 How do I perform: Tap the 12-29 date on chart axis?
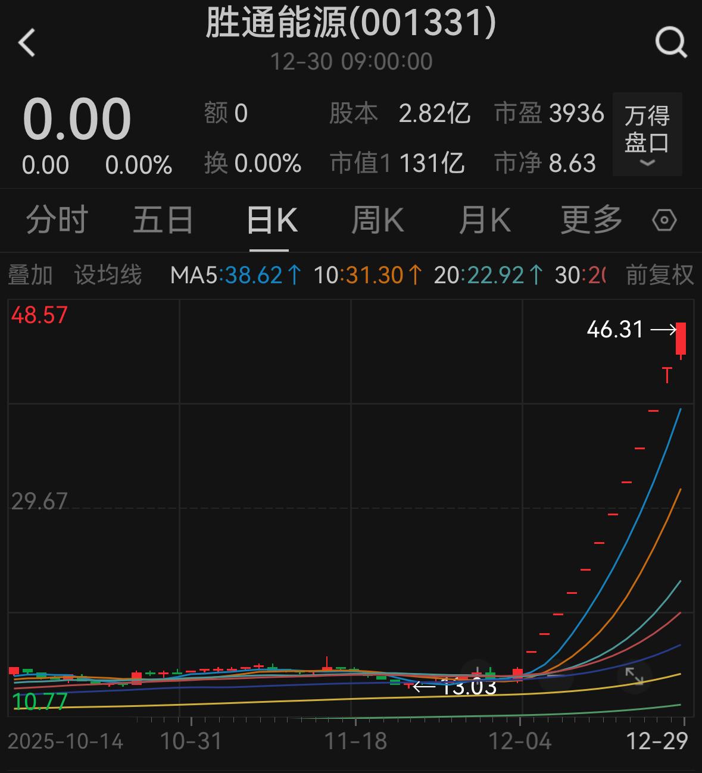click(657, 741)
